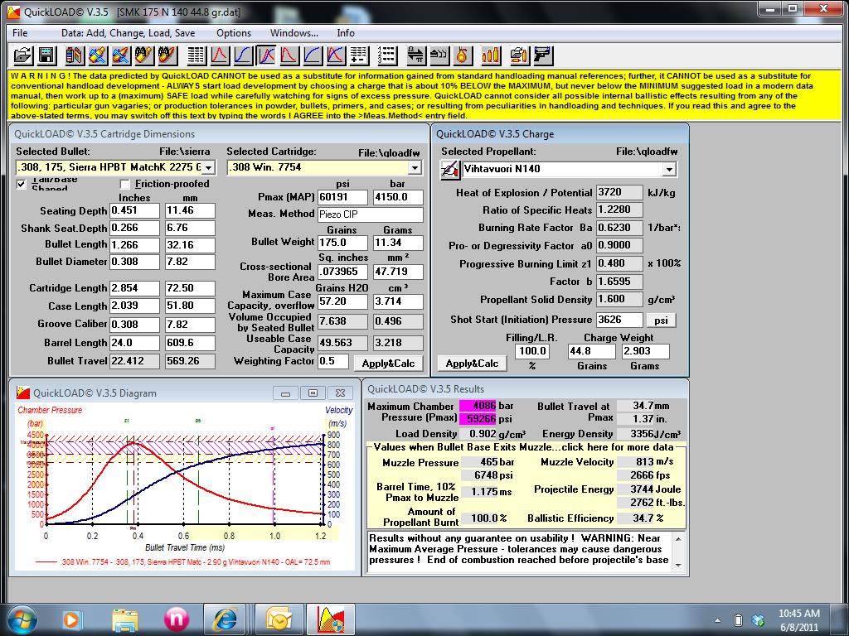Click the last red and blue curves icon
The image size is (849, 636).
coord(336,55)
